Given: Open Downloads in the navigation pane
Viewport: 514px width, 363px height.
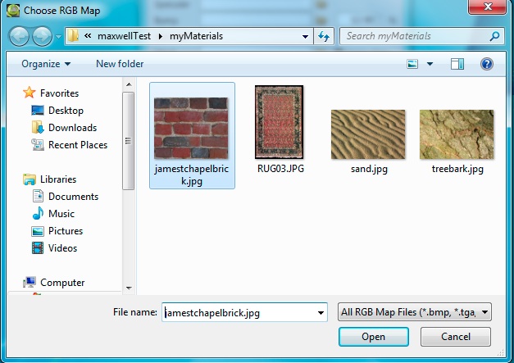Looking at the screenshot, I should point(72,128).
